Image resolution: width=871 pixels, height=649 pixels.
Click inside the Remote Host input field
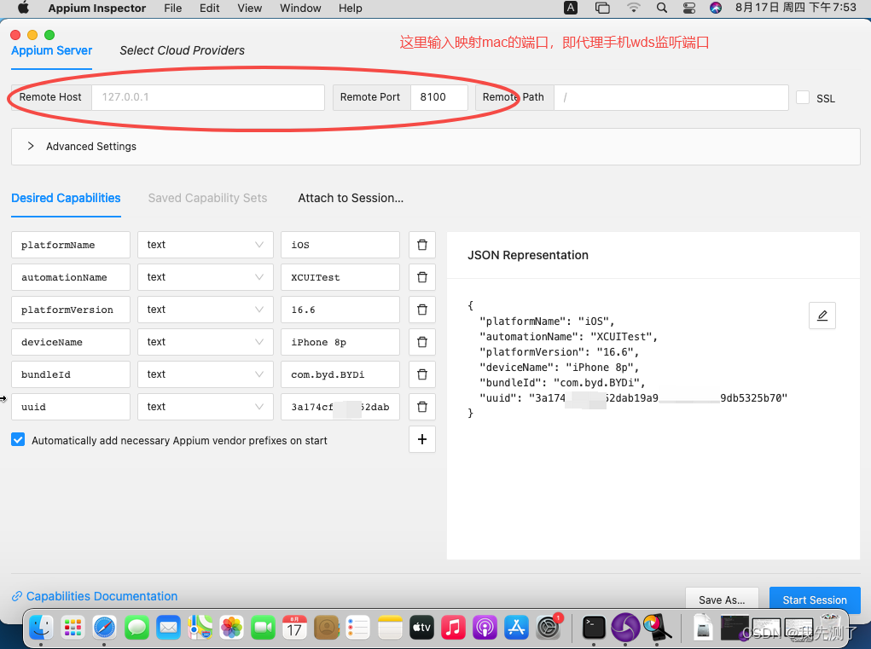(207, 97)
